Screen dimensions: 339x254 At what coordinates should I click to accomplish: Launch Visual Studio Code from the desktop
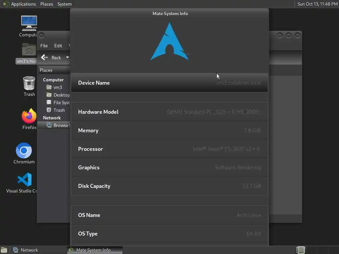(24, 180)
